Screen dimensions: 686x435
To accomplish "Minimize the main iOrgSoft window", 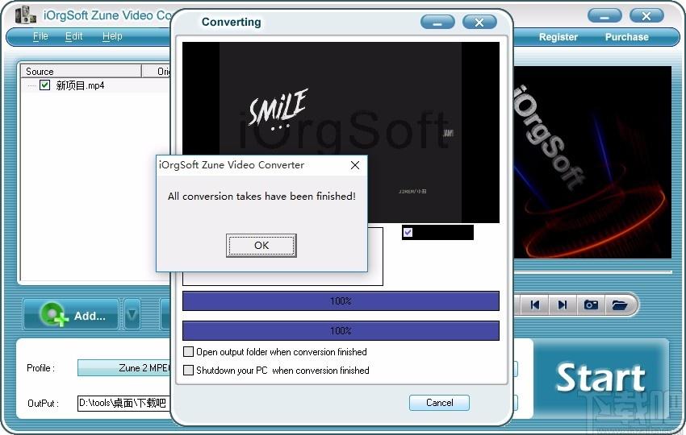I will tap(604, 16).
